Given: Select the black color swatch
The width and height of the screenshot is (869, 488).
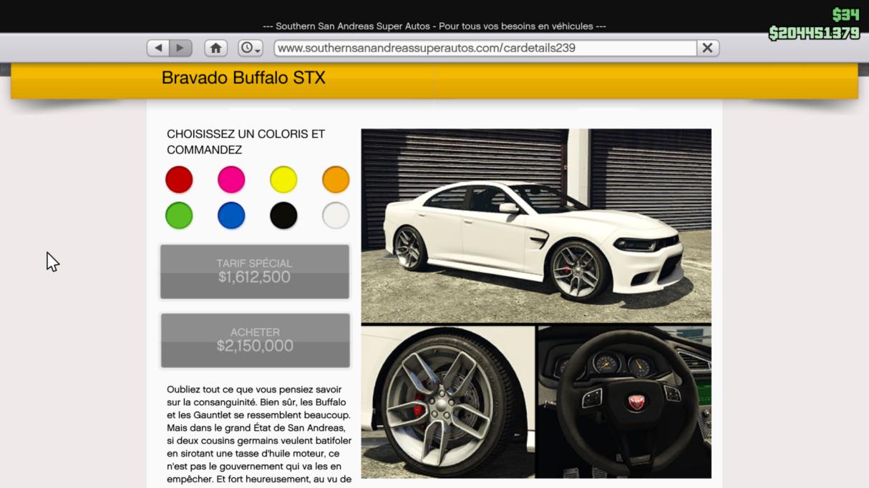Looking at the screenshot, I should coord(283,215).
